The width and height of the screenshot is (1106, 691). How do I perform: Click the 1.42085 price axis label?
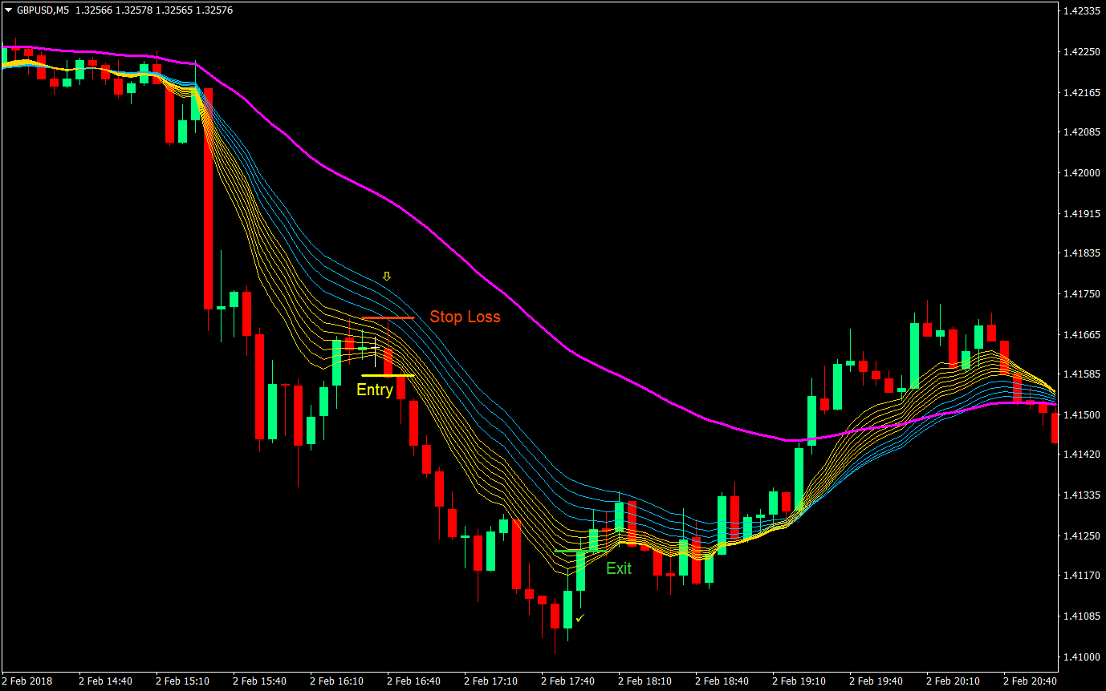pyautogui.click(x=1080, y=132)
